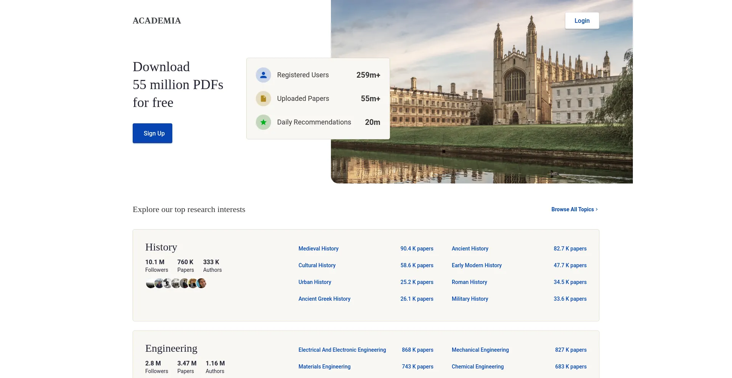732x378 pixels.
Task: Open the Military History topic
Action: tap(470, 299)
